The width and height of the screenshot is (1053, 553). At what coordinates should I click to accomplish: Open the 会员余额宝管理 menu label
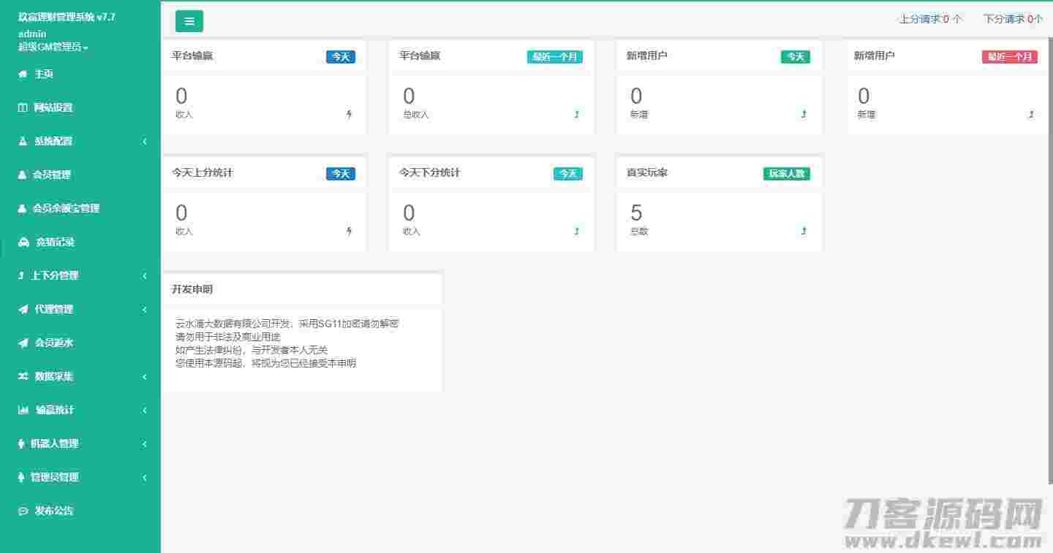(x=66, y=208)
